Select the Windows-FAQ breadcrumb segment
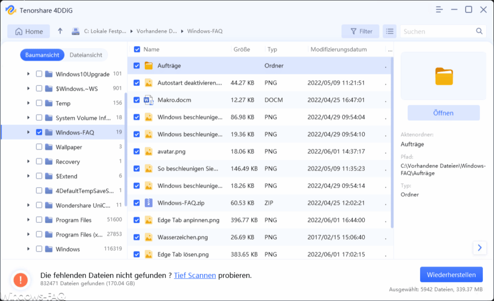 click(x=205, y=31)
